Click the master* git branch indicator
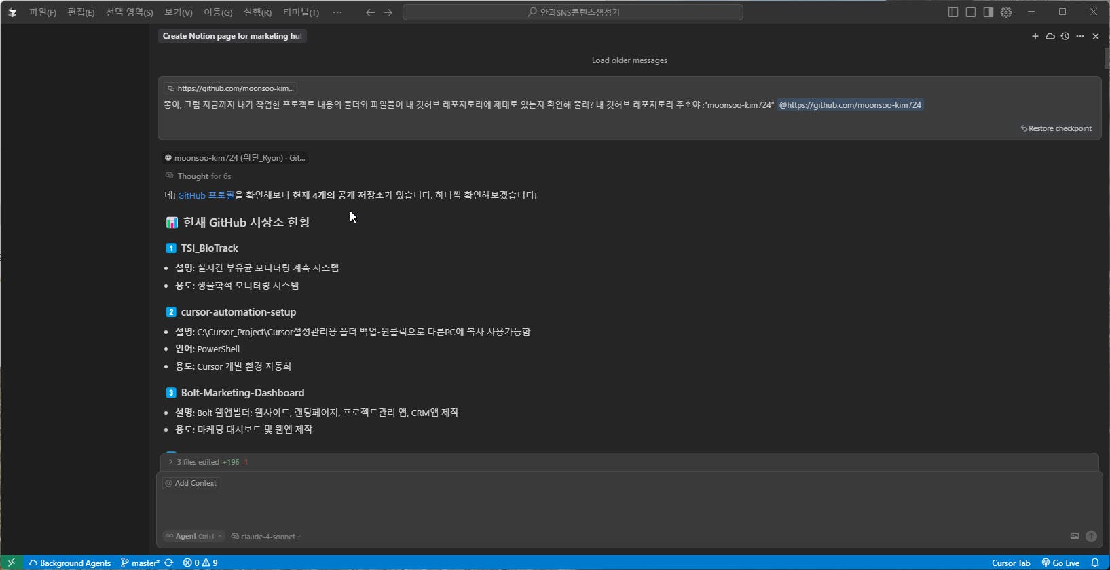Viewport: 1110px width, 570px height. (140, 563)
